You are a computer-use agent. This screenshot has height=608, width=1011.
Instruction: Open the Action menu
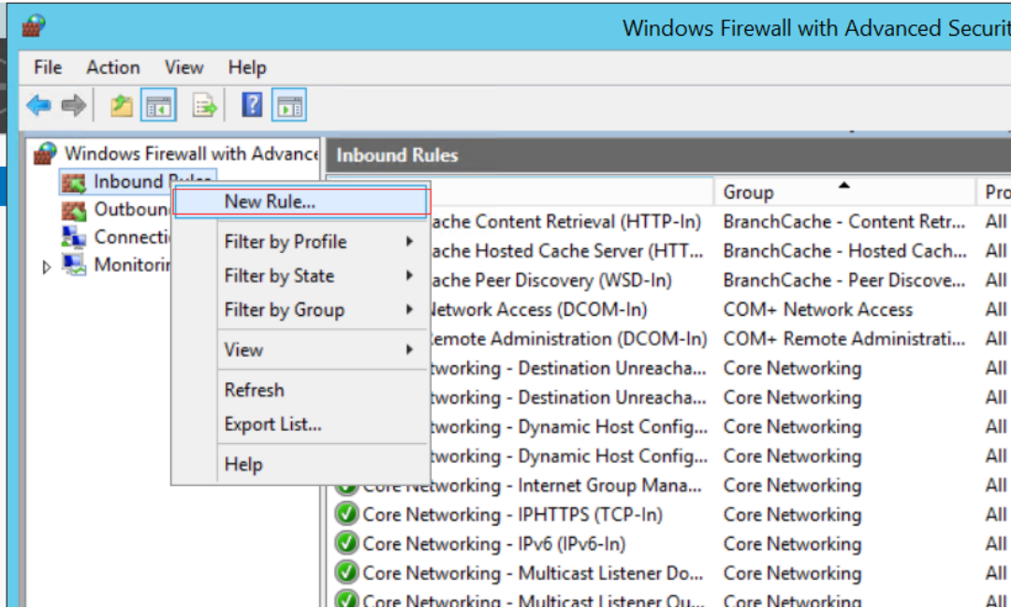coord(113,67)
